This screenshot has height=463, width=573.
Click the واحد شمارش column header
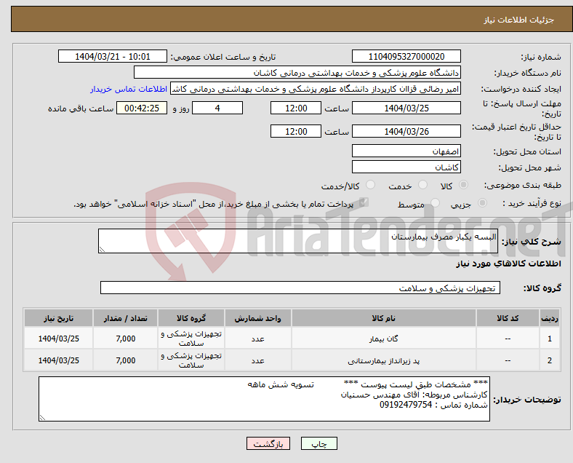(x=258, y=318)
